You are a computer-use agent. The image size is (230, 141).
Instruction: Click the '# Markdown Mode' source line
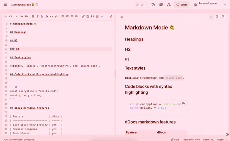coord(23,24)
